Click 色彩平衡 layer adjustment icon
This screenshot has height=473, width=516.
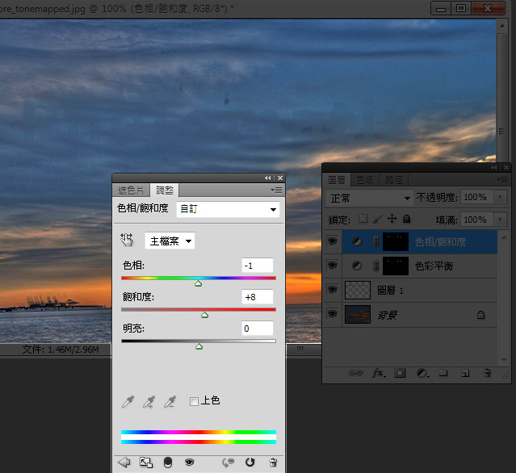357,266
